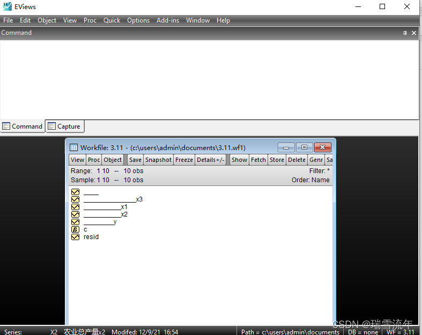This screenshot has width=422, height=335.
Task: Select the x1 series name
Action: (106, 207)
